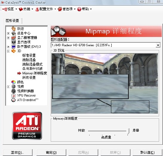Image resolution: width=163 pixels, height=156 pixels.
Task: Click the 首选项 menu dropdown arrow
Action: (75, 9)
